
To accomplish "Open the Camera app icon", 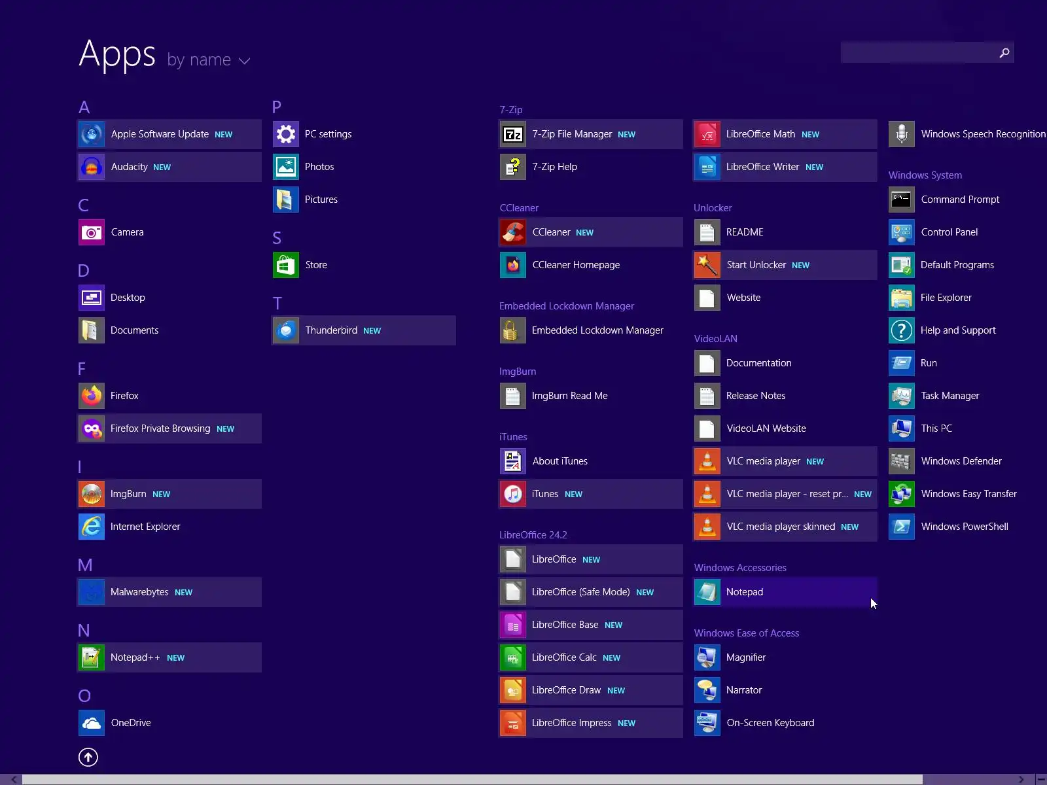I will [x=92, y=232].
